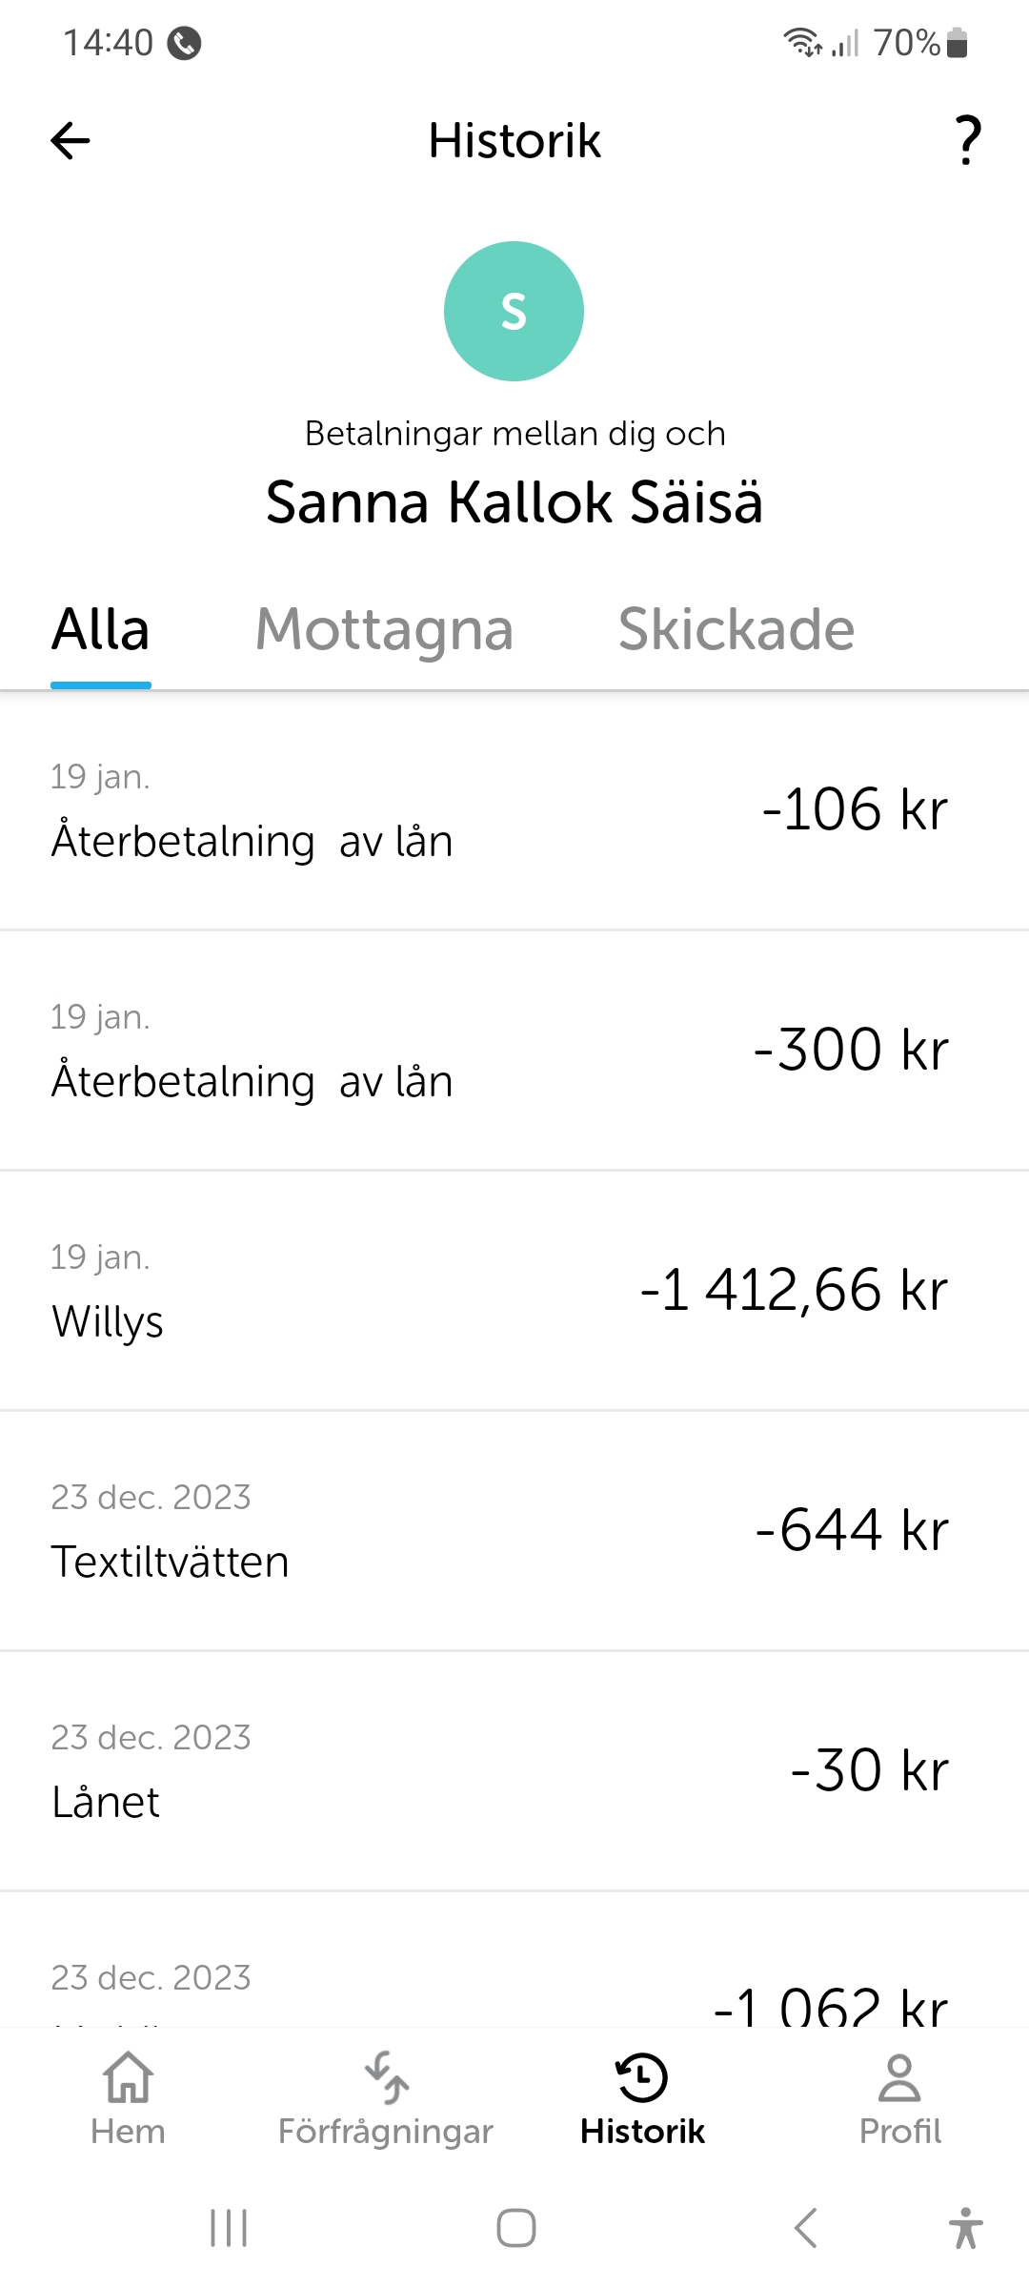
Task: Open Förfrågningar arrows icon
Action: click(x=386, y=2078)
